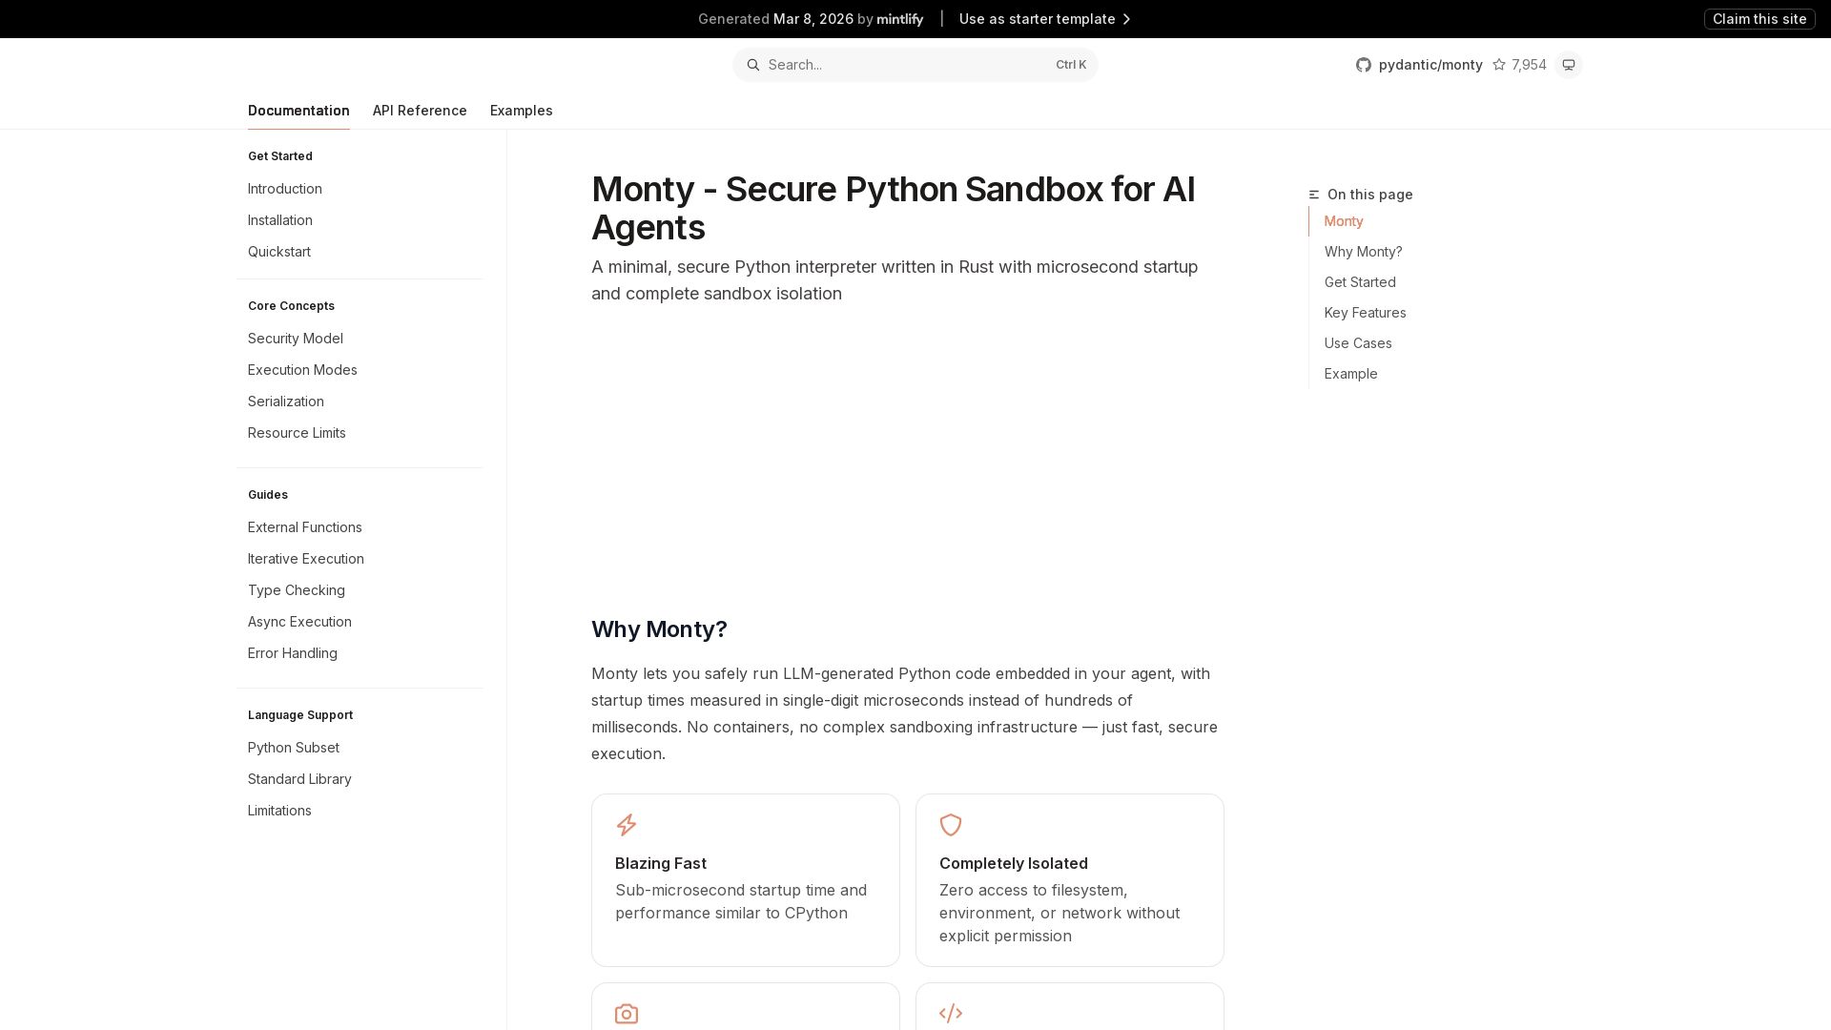Screen dimensions: 1831x1030
Task: Click the code brackets icon card
Action: pyautogui.click(x=951, y=1013)
